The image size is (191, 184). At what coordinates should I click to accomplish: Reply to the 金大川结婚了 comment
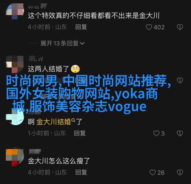80,133
